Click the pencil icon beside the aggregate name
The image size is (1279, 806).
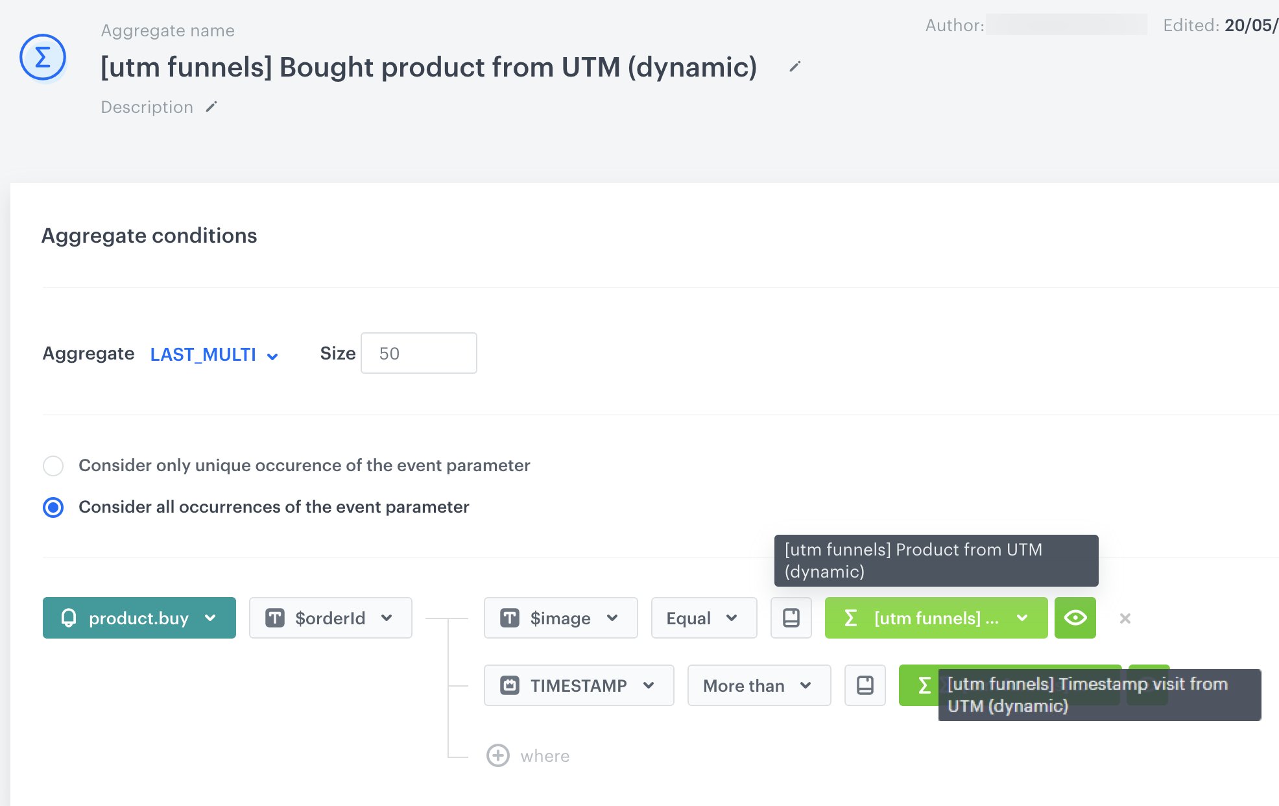pyautogui.click(x=795, y=67)
